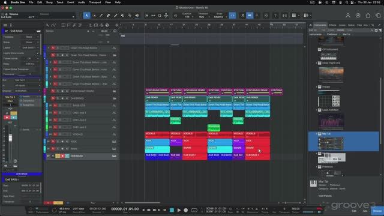The width and height of the screenshot is (384, 216).
Task: Click the help question mark icon
Action: 275,16
